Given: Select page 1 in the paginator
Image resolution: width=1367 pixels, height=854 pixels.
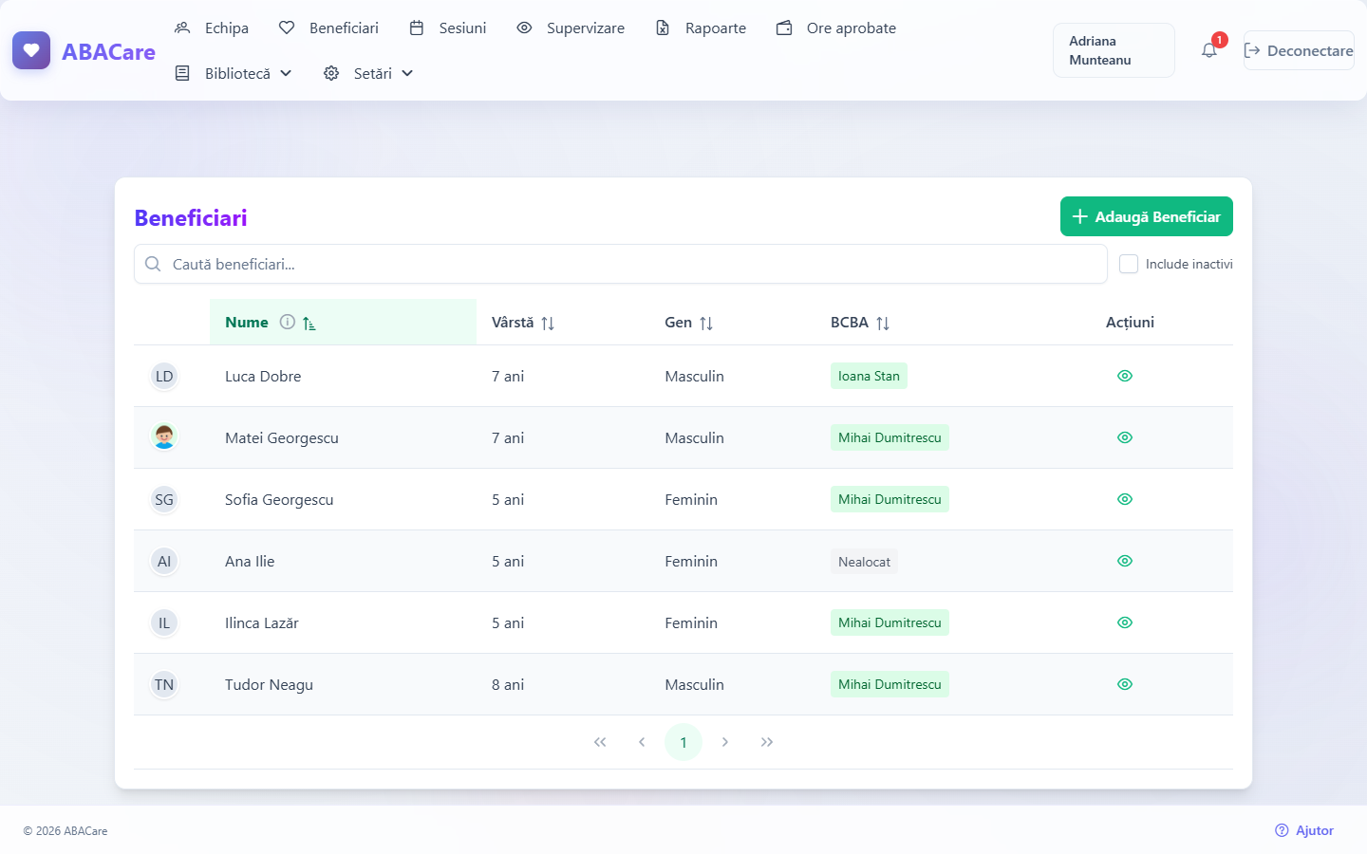Looking at the screenshot, I should click(683, 742).
